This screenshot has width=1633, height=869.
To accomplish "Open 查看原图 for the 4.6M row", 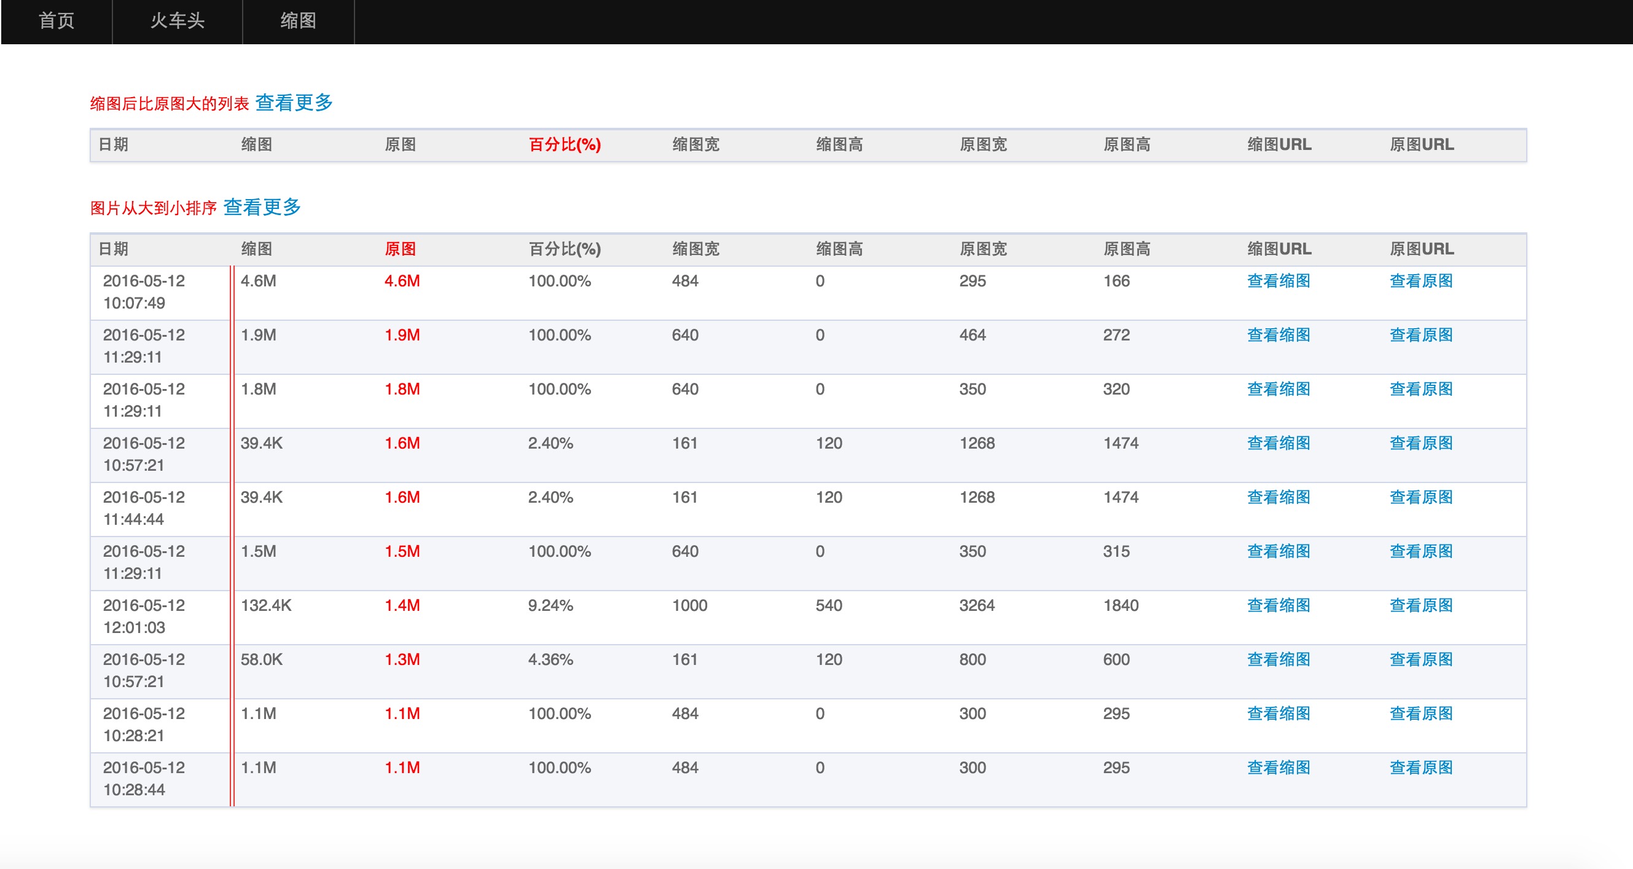I will coord(1420,281).
